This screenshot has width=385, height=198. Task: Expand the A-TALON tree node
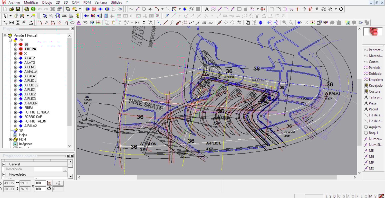tap(16, 103)
